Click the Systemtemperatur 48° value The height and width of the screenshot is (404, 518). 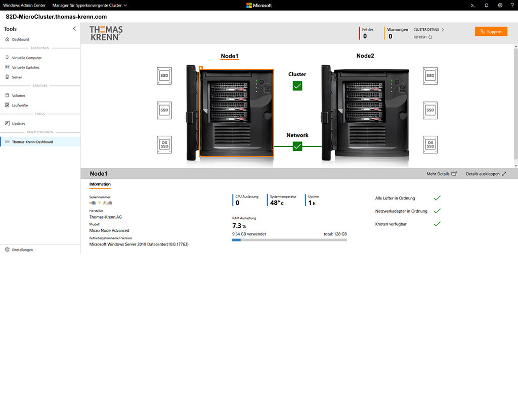(277, 203)
